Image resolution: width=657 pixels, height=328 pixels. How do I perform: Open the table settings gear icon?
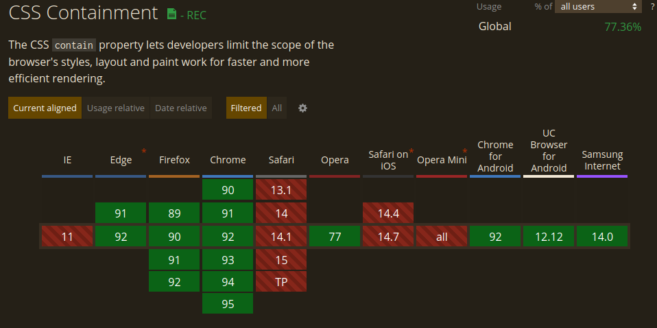point(302,108)
